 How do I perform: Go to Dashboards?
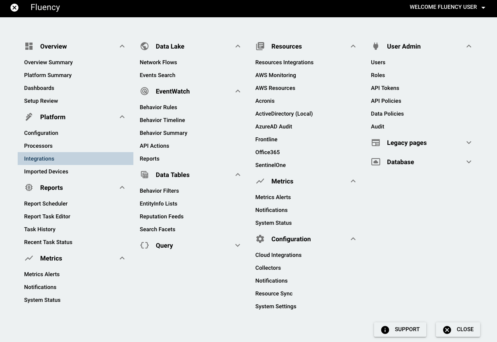coord(39,88)
